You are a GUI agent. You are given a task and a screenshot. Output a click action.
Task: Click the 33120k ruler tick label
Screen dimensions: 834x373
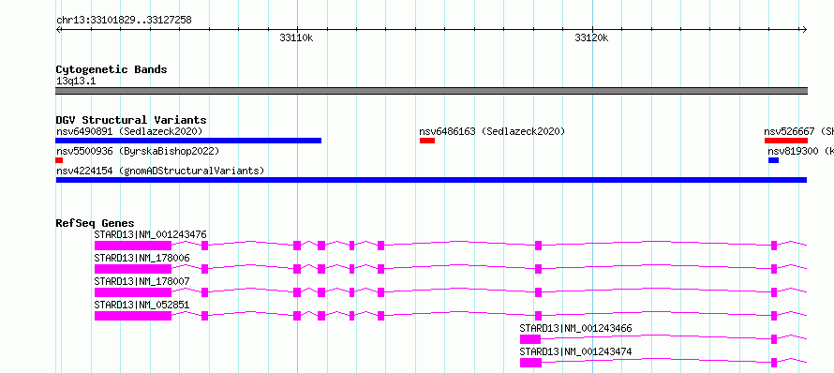[x=591, y=38]
